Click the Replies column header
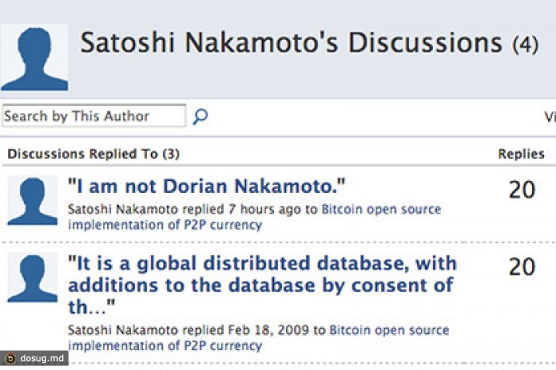The image size is (556, 370). point(521,154)
